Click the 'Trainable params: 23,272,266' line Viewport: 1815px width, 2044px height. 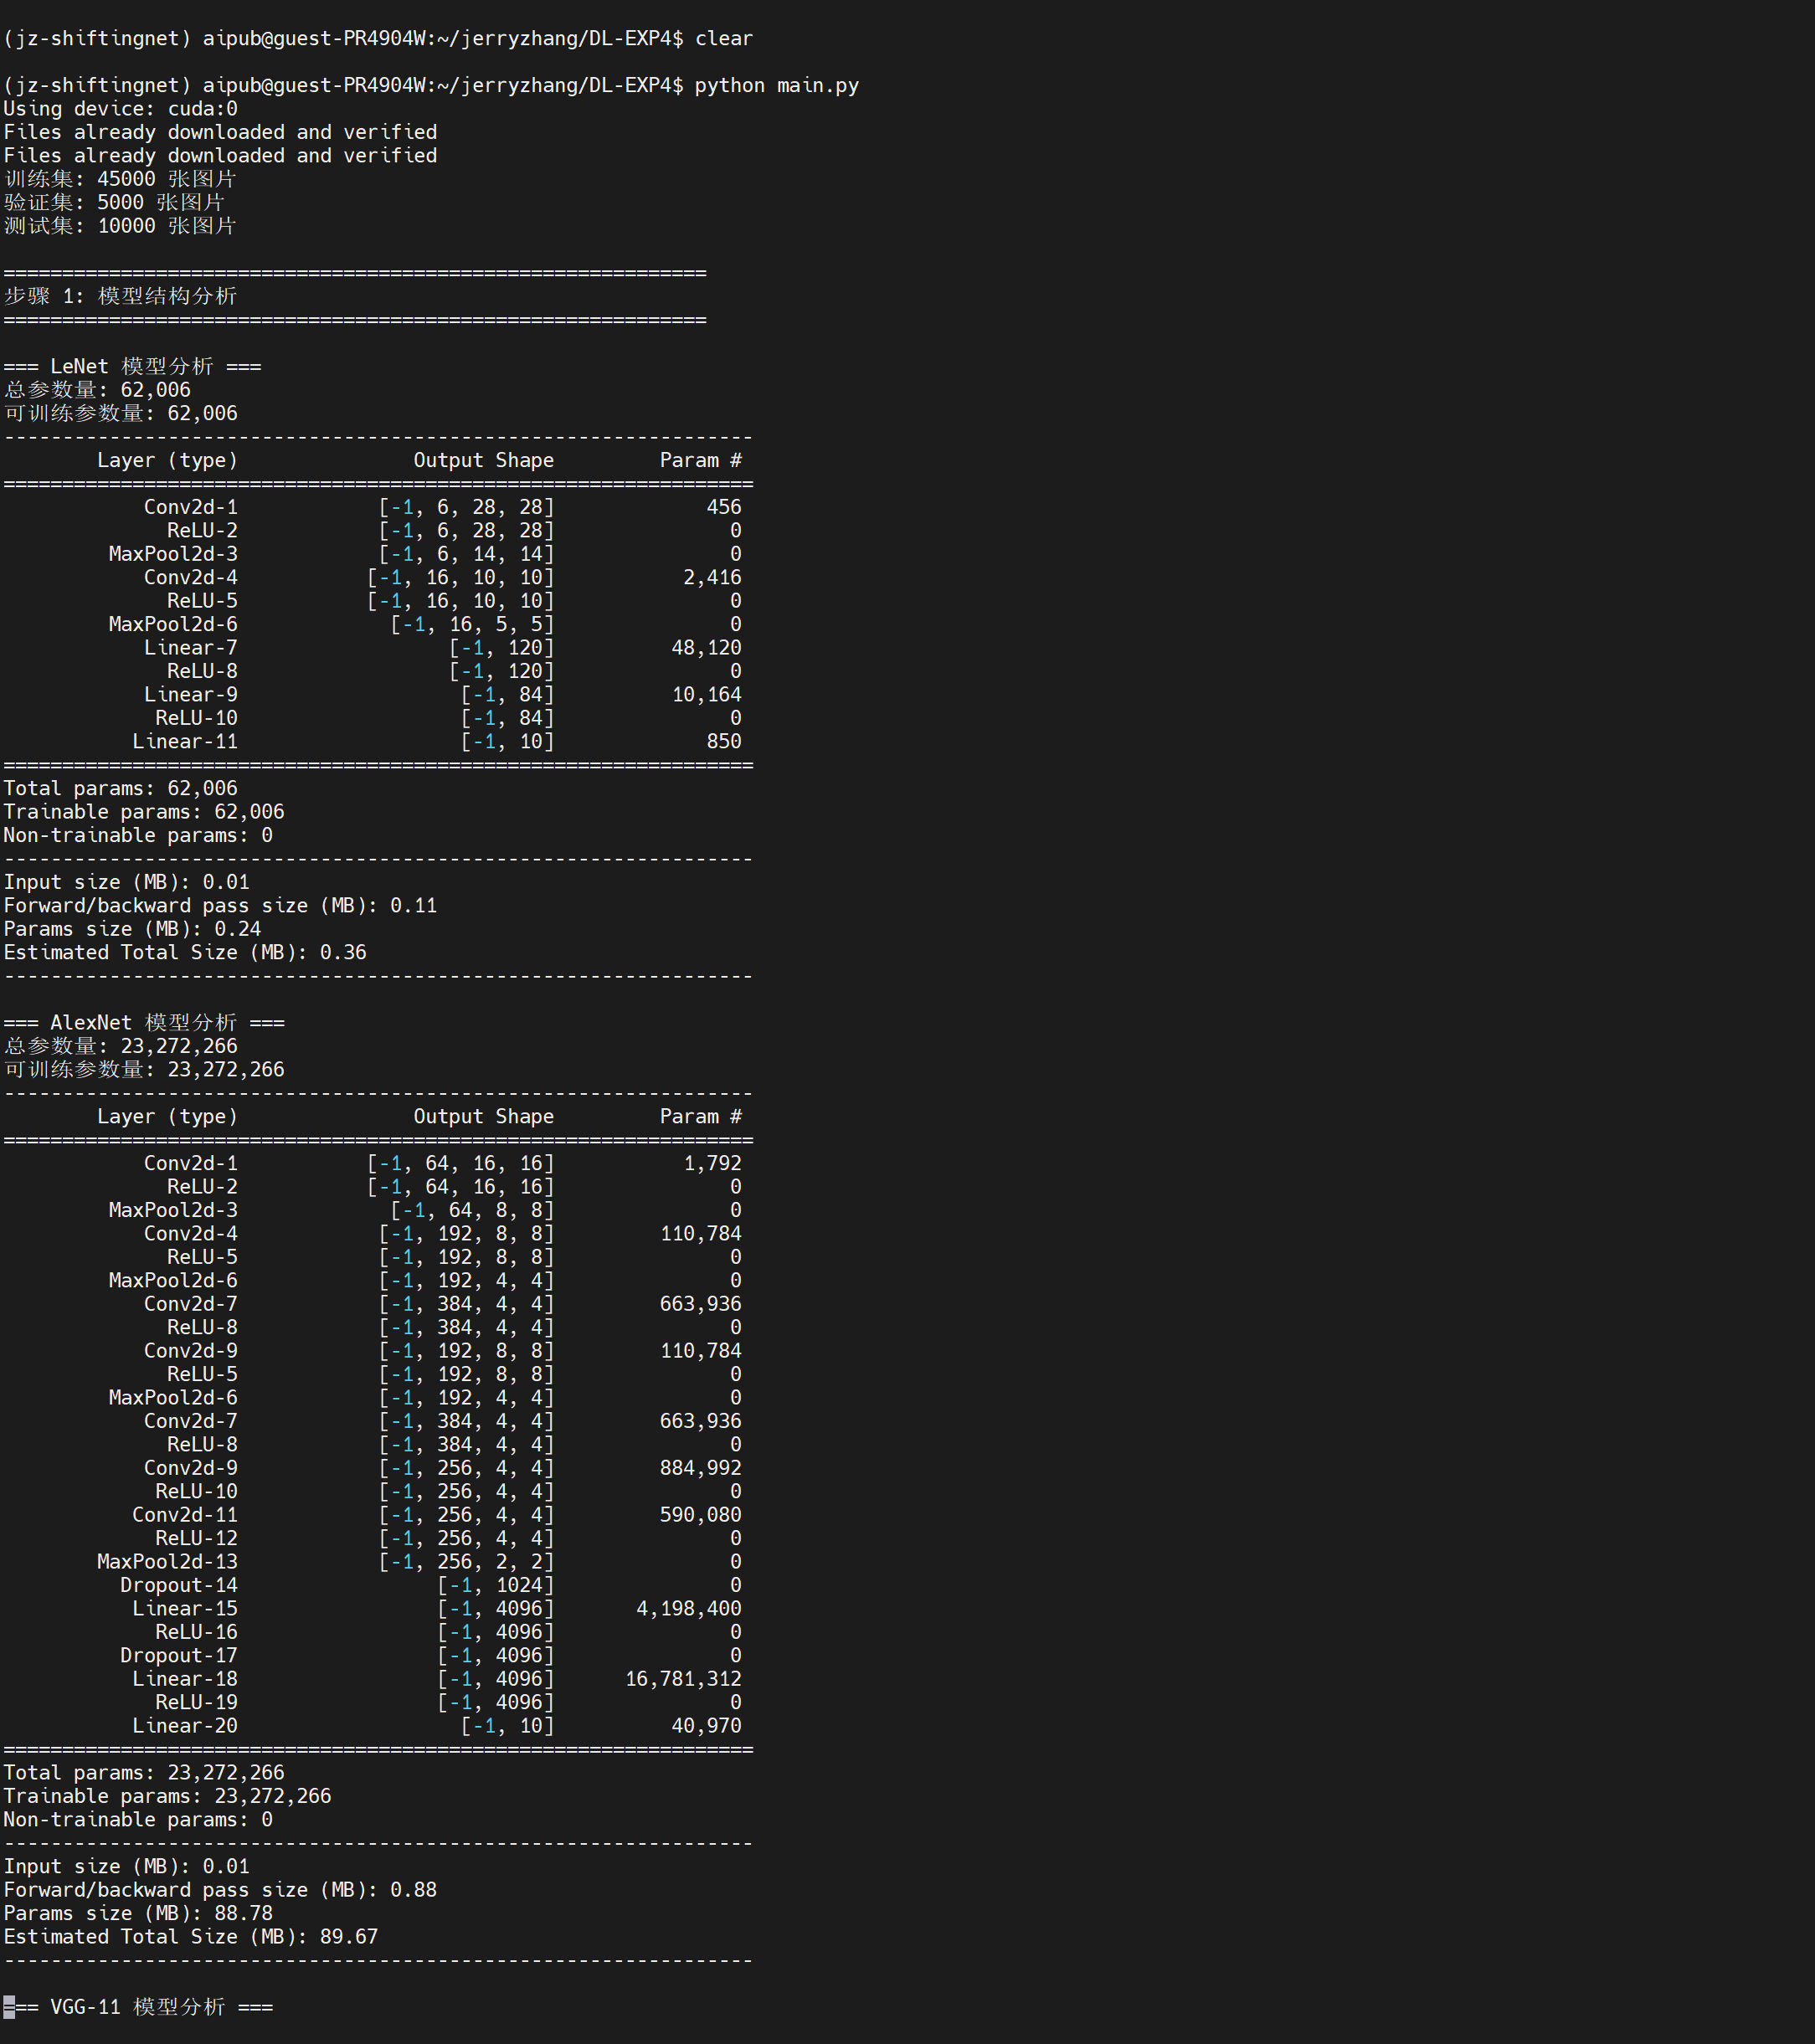pyautogui.click(x=167, y=1796)
